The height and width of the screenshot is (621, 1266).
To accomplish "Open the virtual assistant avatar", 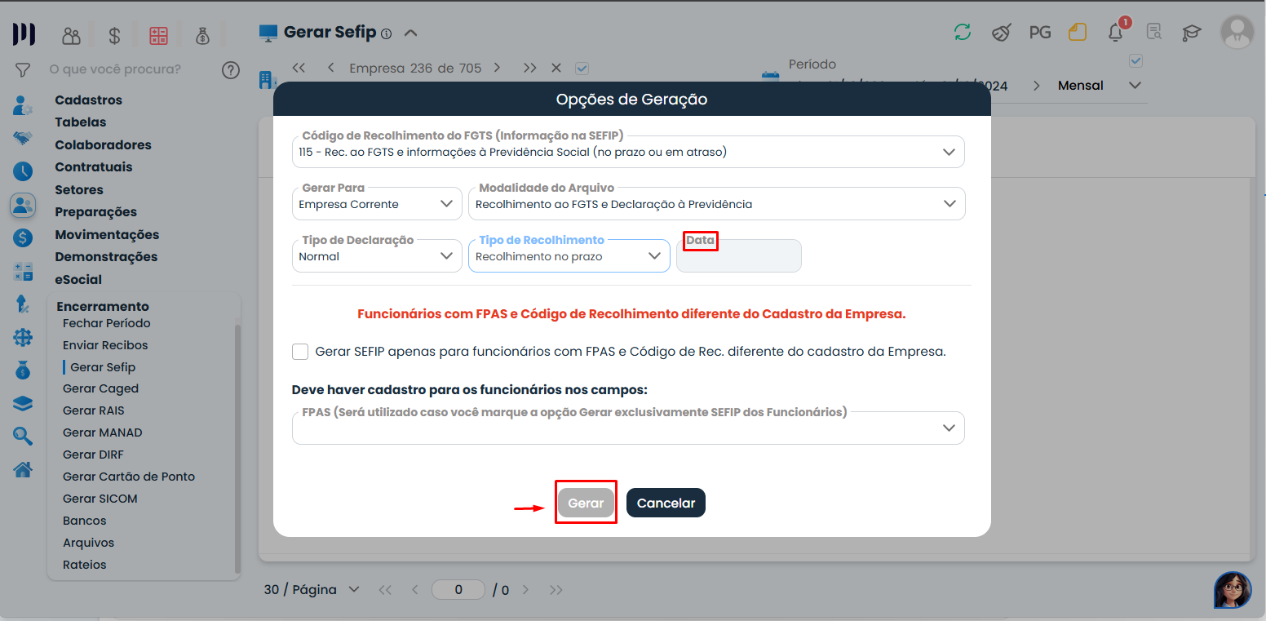I will (x=1233, y=590).
